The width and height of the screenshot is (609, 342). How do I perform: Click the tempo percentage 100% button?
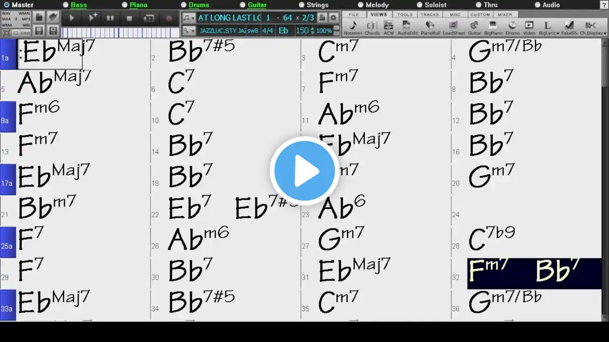click(324, 31)
